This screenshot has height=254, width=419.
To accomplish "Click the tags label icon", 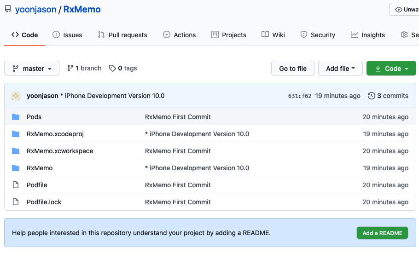I will 112,68.
